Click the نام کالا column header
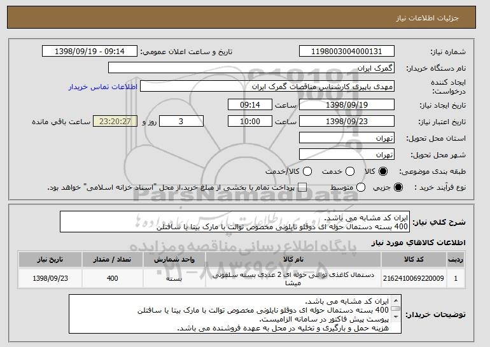The image size is (490, 347). pyautogui.click(x=293, y=260)
